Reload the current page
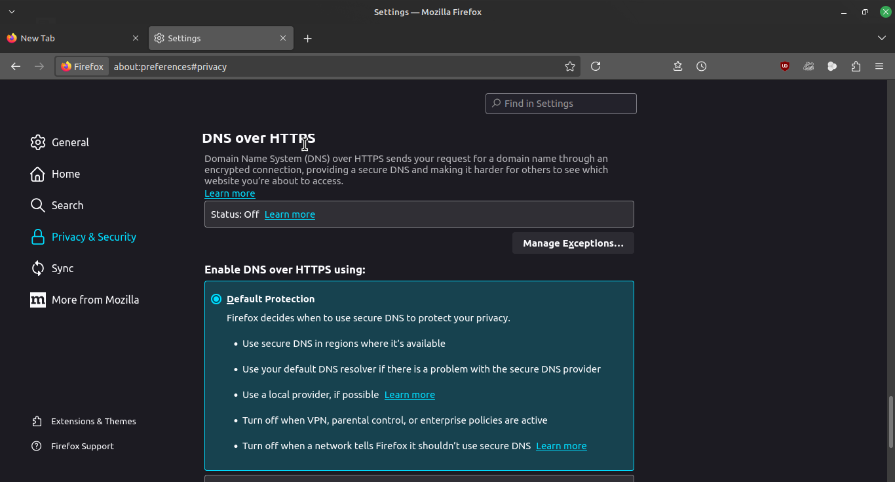The image size is (895, 482). (596, 66)
